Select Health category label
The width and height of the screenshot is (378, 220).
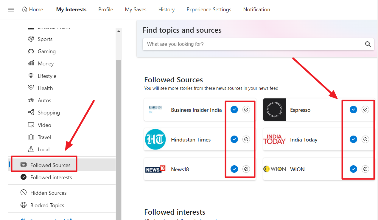[45, 88]
